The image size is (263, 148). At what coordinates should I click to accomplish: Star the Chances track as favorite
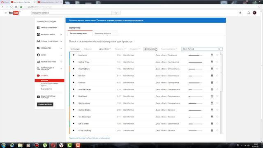tap(217, 83)
